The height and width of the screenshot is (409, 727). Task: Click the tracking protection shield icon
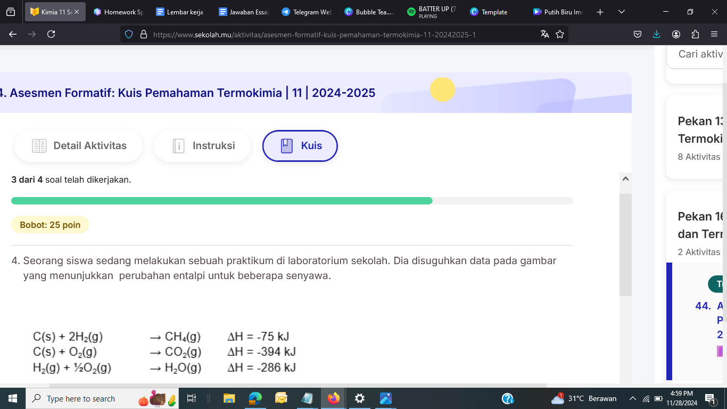[129, 34]
